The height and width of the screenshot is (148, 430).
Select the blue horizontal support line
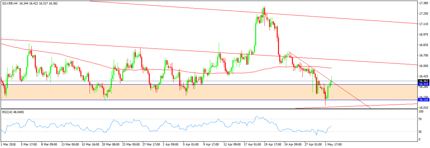click(209, 100)
